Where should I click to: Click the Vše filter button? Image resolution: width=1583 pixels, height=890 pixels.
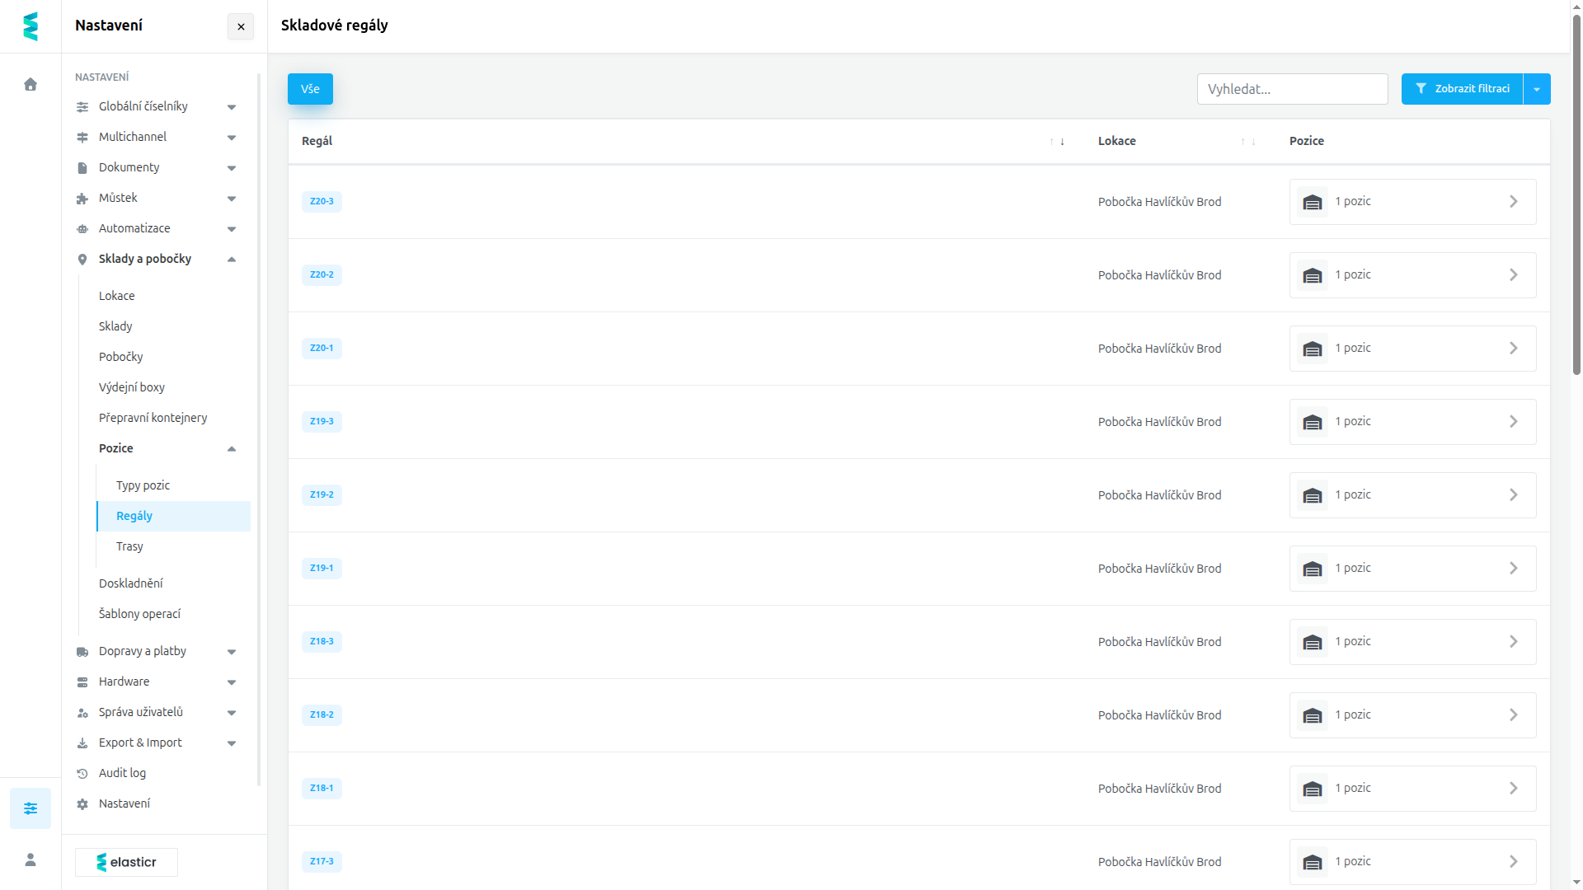[x=310, y=89]
